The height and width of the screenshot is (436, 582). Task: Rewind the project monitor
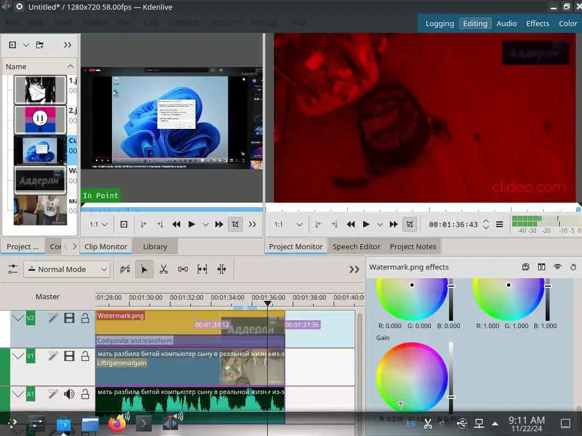(x=351, y=224)
